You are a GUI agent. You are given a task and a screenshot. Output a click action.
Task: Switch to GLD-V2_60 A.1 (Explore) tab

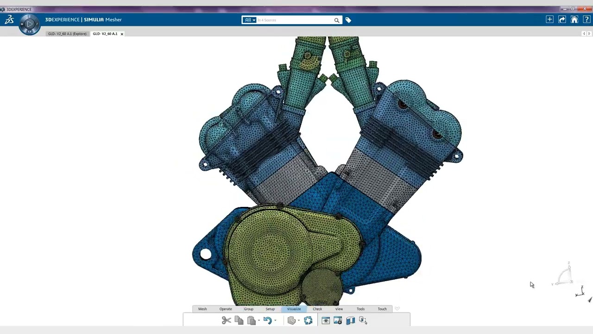pos(67,34)
